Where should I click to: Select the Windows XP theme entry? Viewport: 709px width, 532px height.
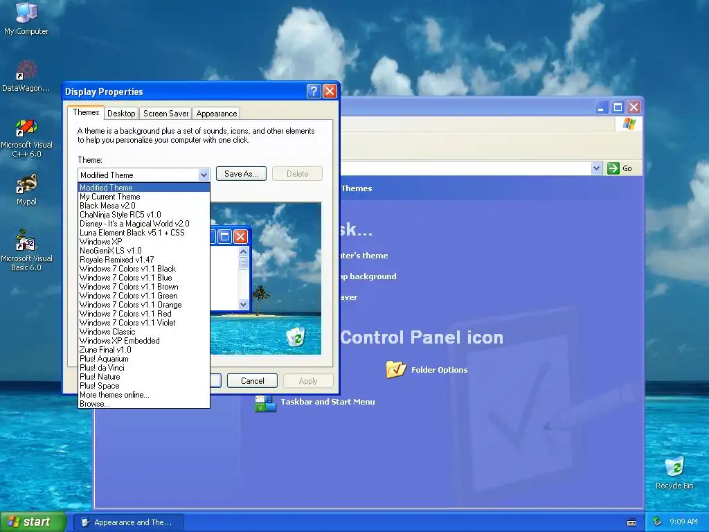click(144, 242)
